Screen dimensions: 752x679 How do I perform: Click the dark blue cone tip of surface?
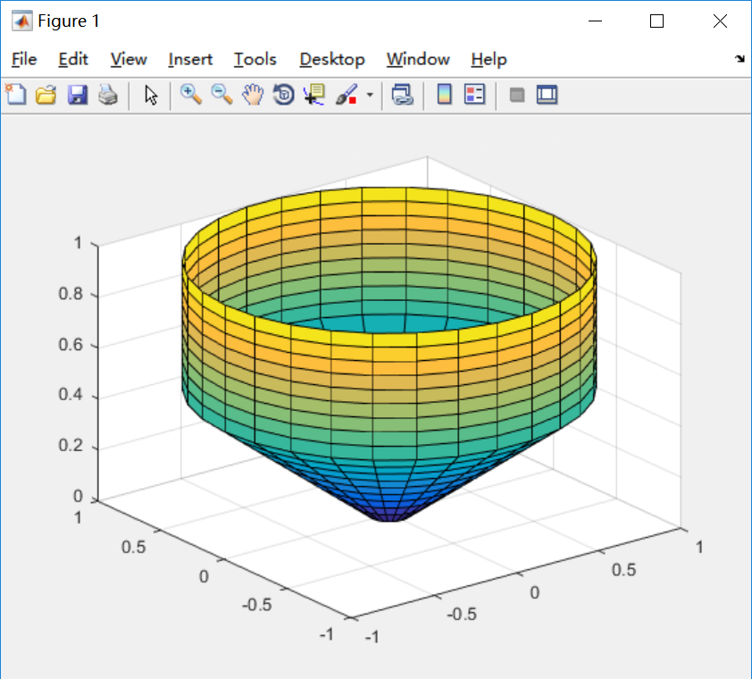coord(389,515)
